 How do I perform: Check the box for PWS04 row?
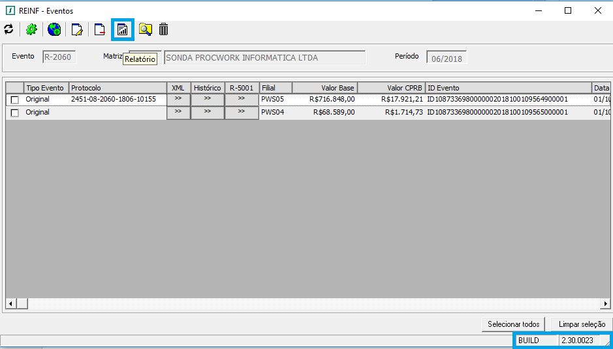[14, 113]
